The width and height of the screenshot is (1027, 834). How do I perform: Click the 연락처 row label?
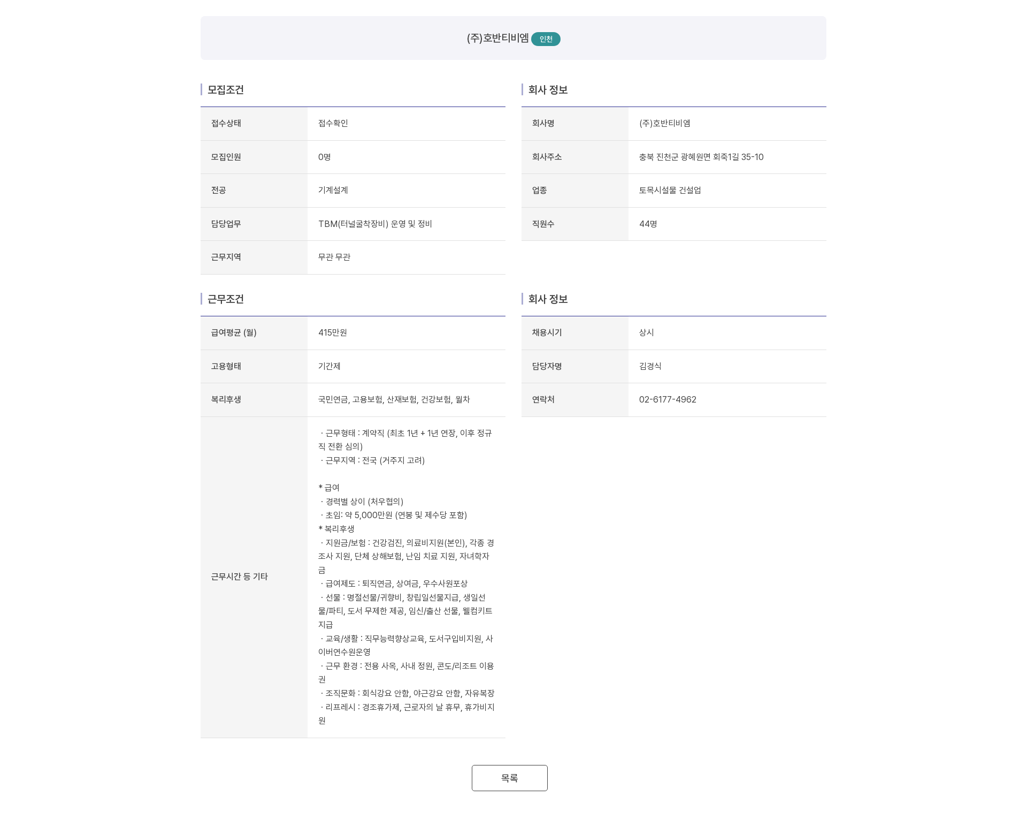[x=543, y=400]
